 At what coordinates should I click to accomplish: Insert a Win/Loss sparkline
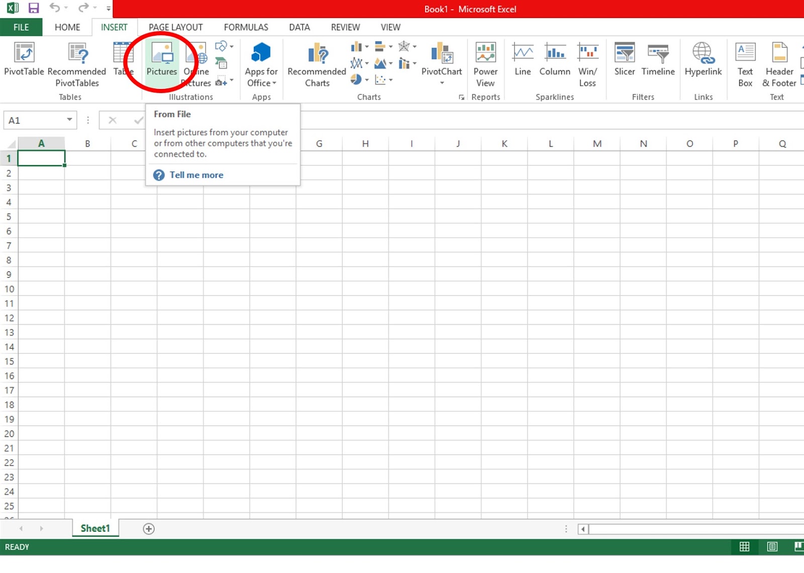click(x=587, y=60)
